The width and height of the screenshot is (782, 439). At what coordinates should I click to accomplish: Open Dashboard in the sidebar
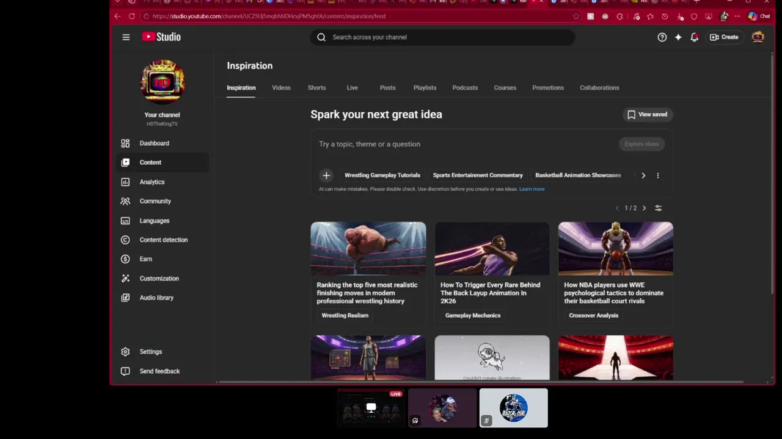coord(162,143)
